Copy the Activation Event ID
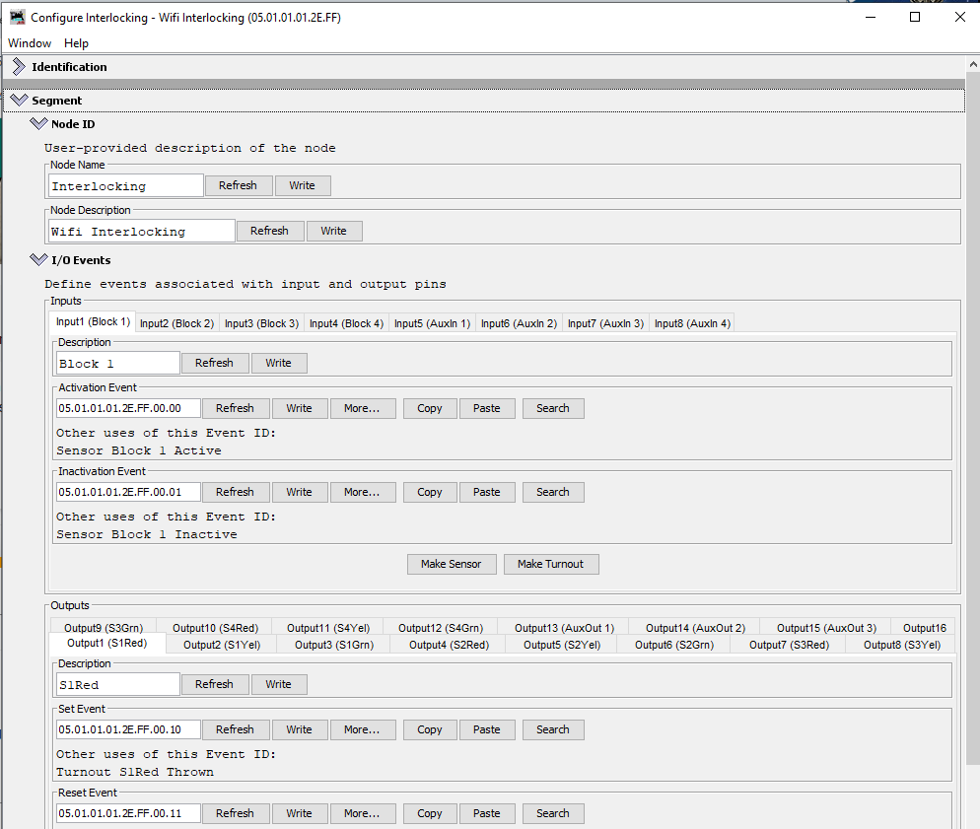The image size is (980, 829). 429,408
